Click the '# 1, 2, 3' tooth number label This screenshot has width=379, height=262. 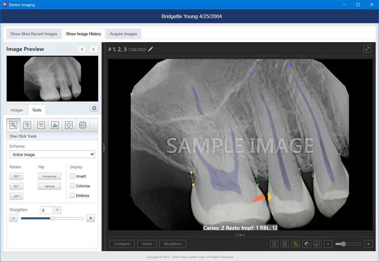pos(117,49)
